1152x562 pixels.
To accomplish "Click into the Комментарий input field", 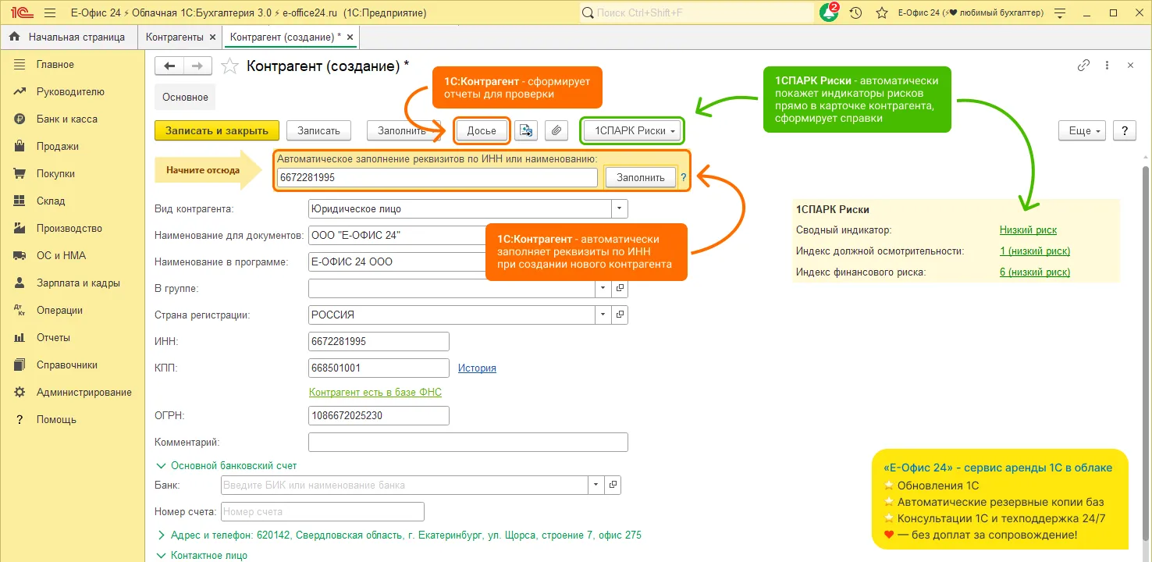I will pyautogui.click(x=468, y=443).
